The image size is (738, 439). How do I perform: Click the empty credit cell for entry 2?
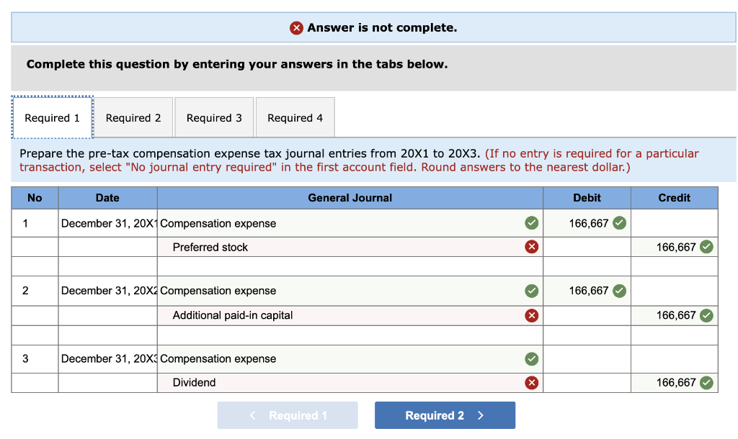pyautogui.click(x=674, y=291)
